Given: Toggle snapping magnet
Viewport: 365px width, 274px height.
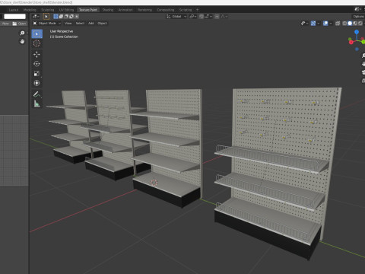Looking at the screenshot, I should tap(202, 17).
